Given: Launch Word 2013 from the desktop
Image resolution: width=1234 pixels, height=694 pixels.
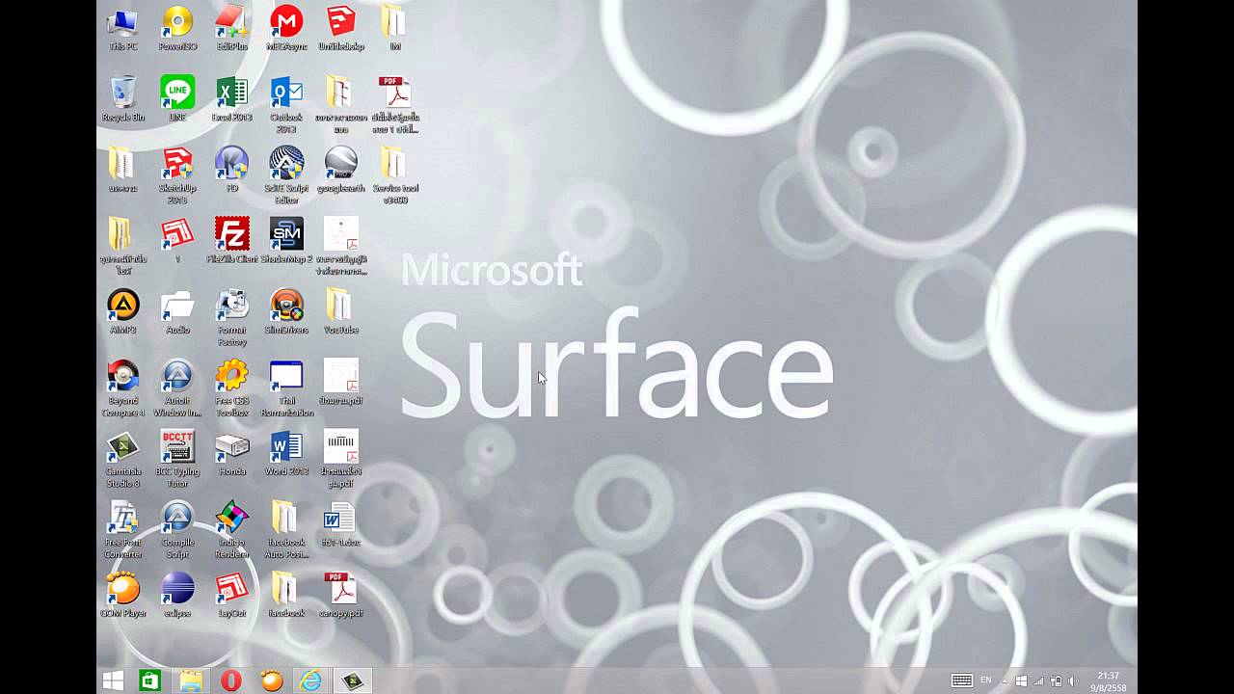Looking at the screenshot, I should tap(286, 453).
